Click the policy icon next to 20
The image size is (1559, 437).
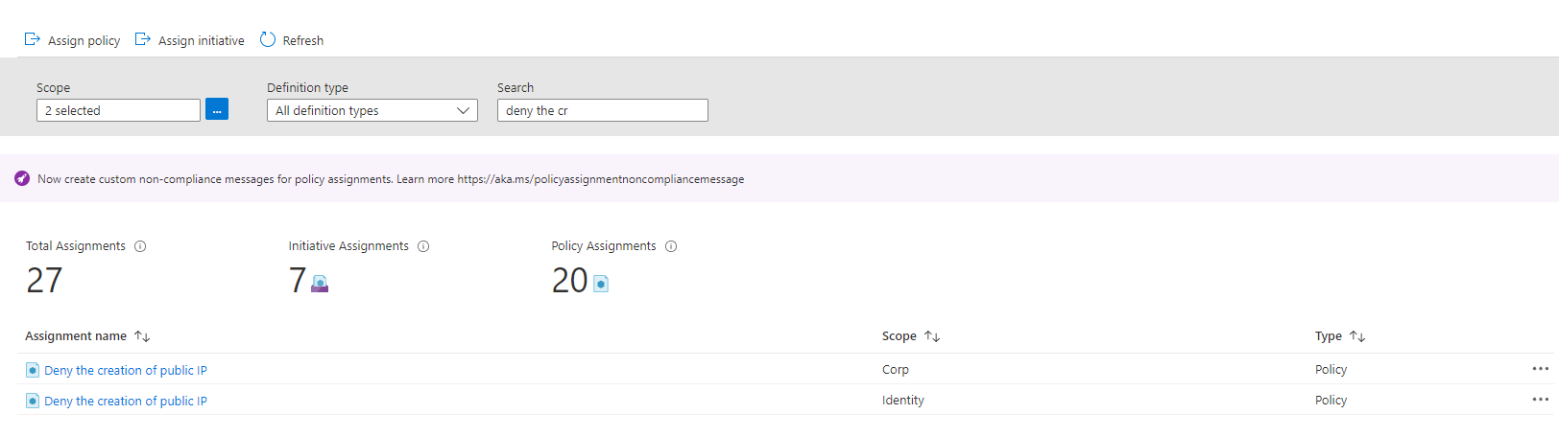pyautogui.click(x=601, y=284)
